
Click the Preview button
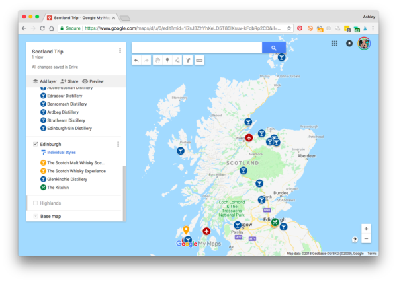[93, 81]
